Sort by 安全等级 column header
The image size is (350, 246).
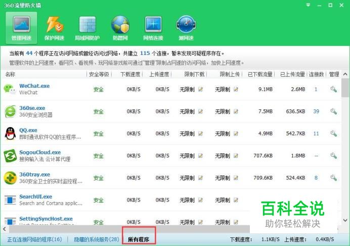click(x=99, y=74)
